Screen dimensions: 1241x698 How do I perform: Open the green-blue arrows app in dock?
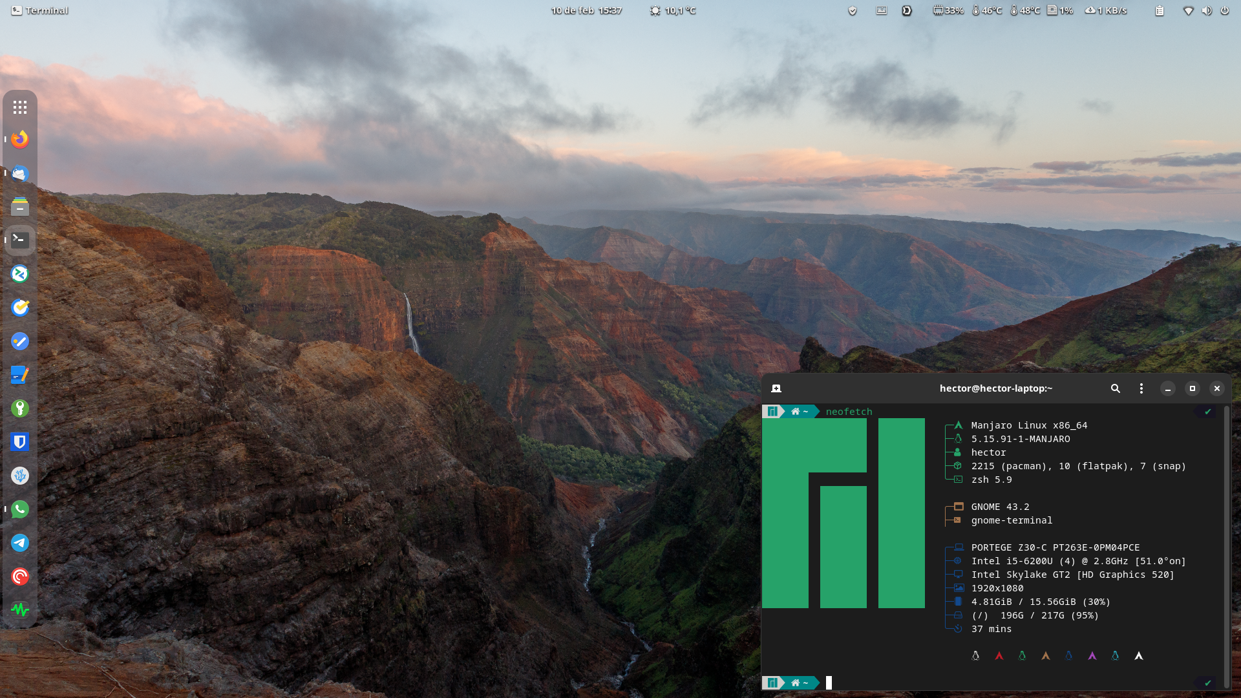[20, 274]
